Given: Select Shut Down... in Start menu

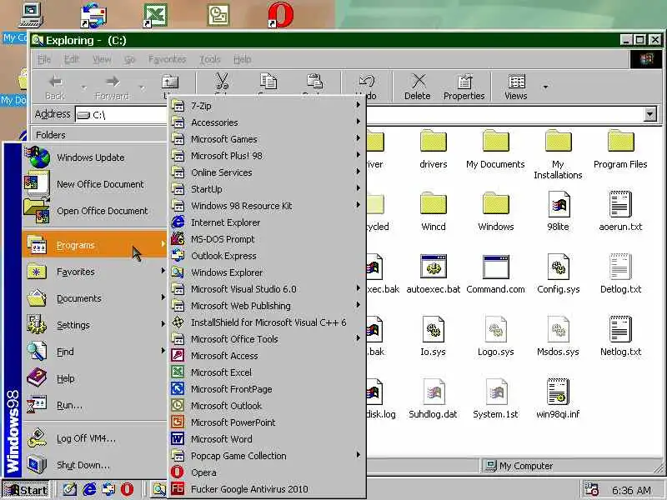Looking at the screenshot, I should pos(95,465).
